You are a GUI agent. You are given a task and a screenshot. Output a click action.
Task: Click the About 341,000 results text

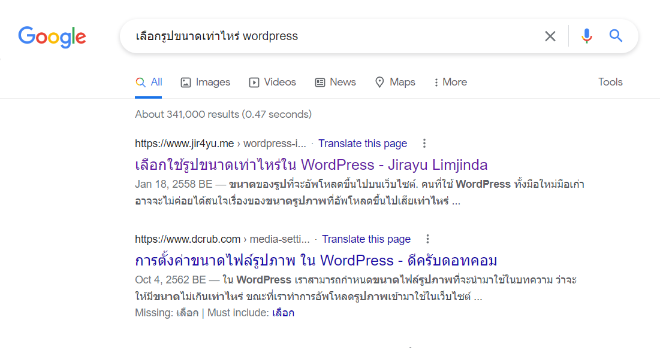[223, 114]
